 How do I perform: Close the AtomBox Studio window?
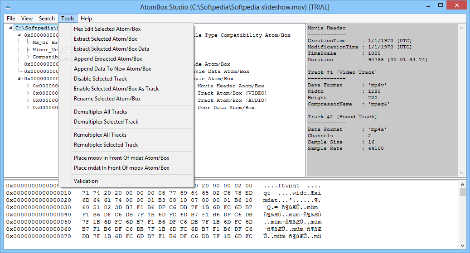coord(457,5)
